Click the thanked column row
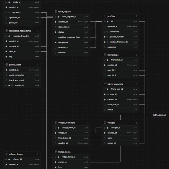 click(x=71, y=53)
